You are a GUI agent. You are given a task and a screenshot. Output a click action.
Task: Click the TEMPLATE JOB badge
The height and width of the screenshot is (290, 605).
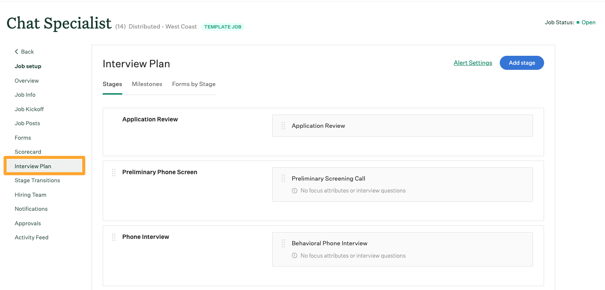click(x=222, y=26)
